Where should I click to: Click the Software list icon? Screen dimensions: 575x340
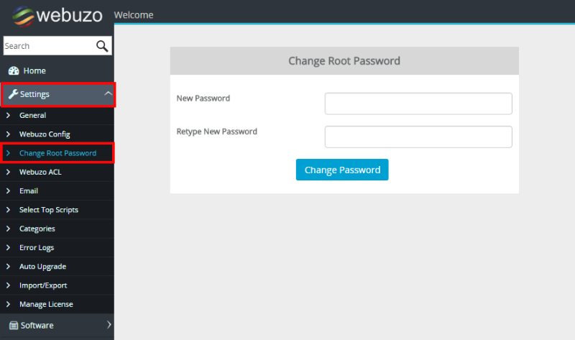pyautogui.click(x=14, y=326)
